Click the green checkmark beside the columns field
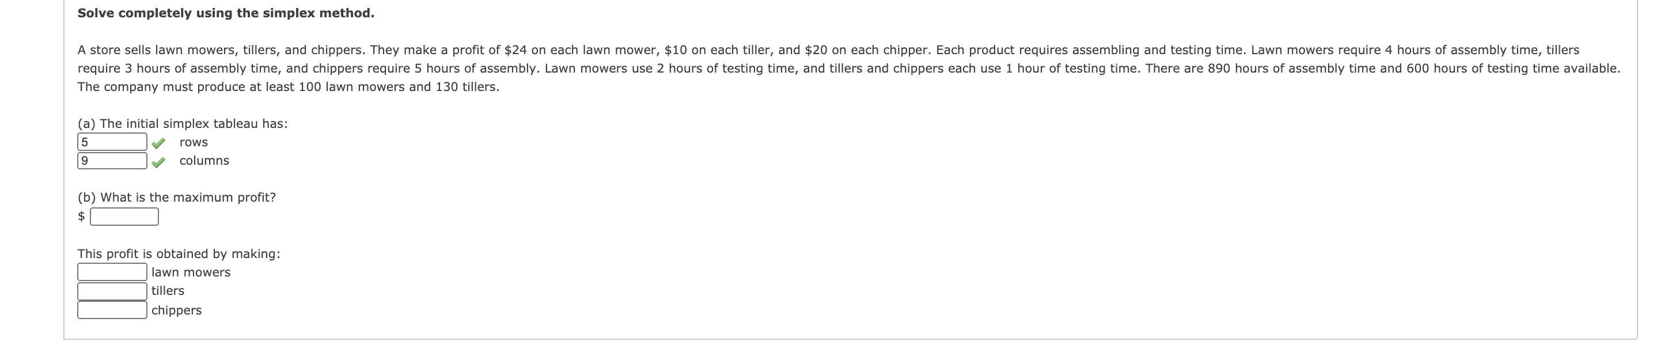This screenshot has width=1653, height=360. [158, 162]
